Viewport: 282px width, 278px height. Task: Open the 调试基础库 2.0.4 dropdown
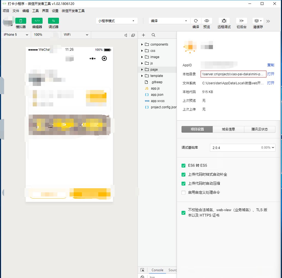pos(242,148)
